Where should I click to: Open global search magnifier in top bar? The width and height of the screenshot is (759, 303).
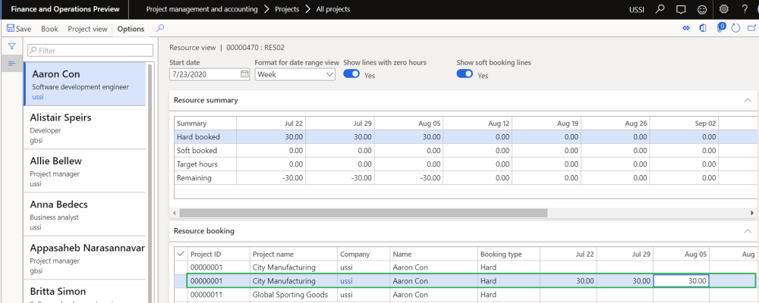660,9
